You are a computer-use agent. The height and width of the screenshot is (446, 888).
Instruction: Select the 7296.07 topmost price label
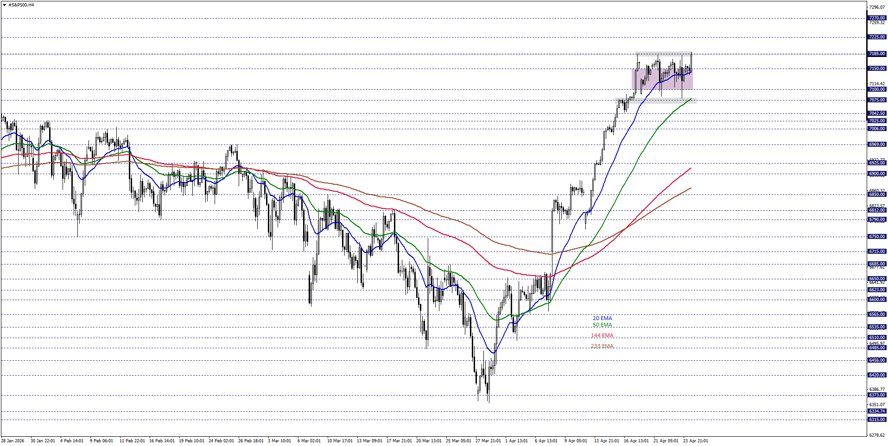877,7
